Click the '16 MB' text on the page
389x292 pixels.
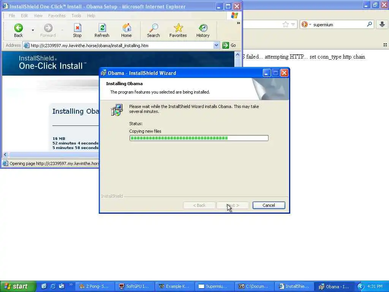(59, 138)
